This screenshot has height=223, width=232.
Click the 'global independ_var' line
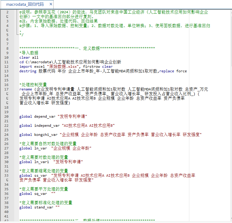click(x=67, y=126)
